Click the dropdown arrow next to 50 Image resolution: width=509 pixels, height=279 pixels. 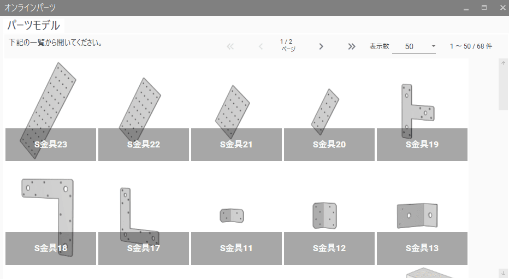[433, 46]
